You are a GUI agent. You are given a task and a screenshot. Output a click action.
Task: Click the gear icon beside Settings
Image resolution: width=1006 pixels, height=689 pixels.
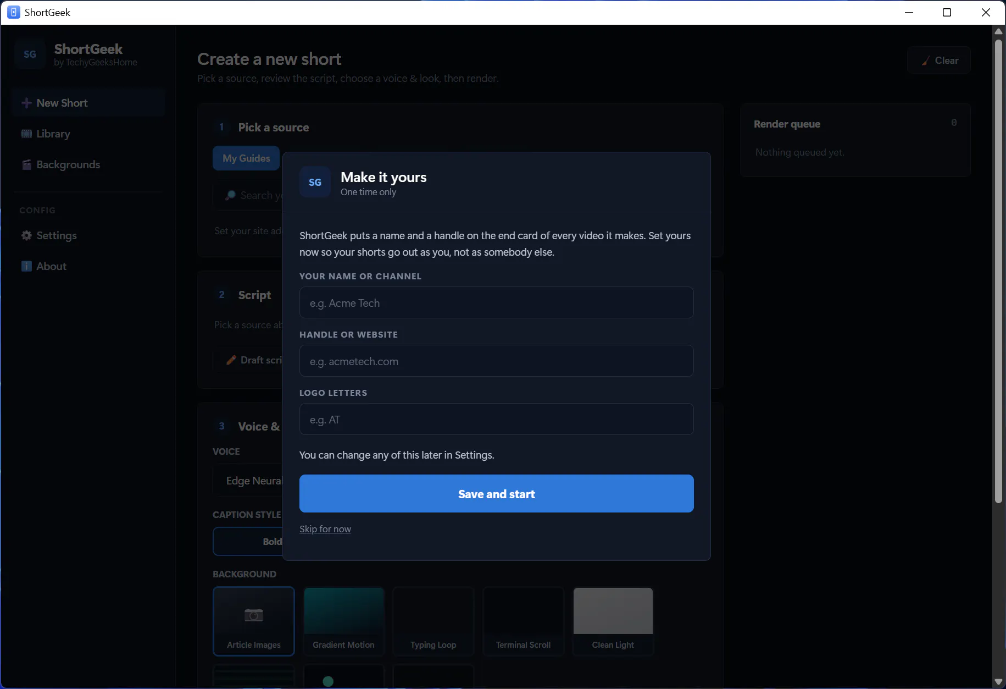26,235
